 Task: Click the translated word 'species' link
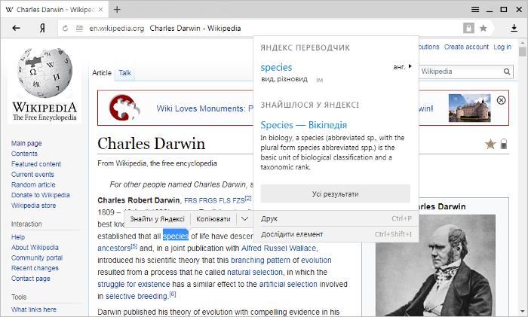[276, 68]
